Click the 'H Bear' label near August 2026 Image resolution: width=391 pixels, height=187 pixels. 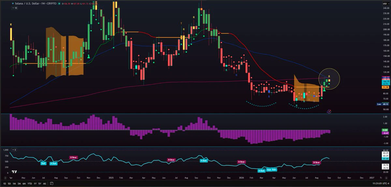(316, 162)
